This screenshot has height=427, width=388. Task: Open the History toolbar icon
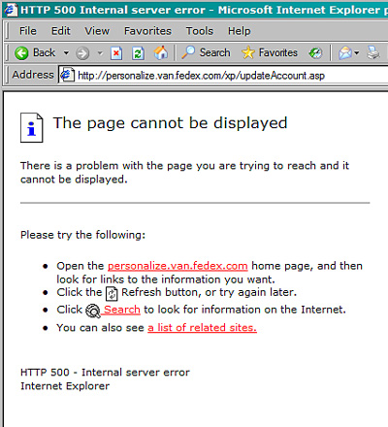click(x=315, y=52)
